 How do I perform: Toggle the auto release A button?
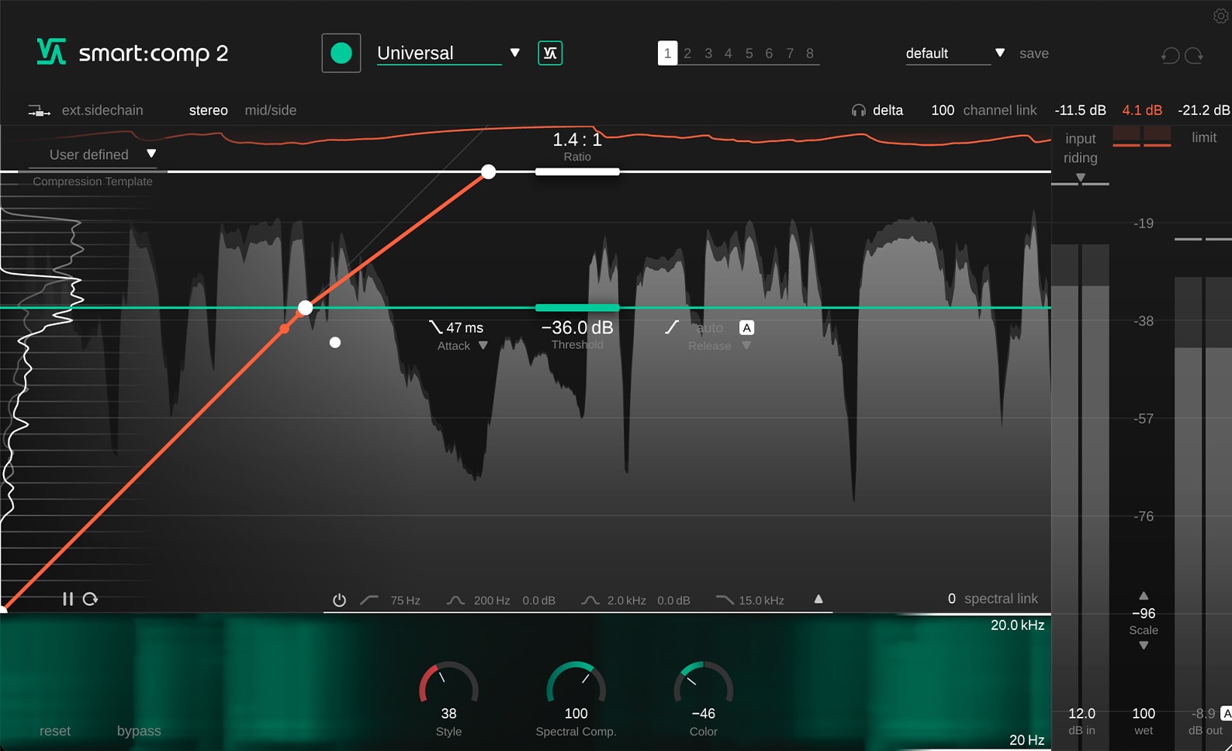click(746, 327)
